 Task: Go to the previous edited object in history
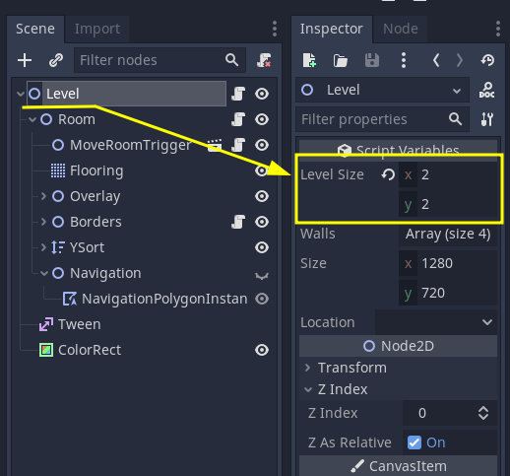click(x=436, y=60)
